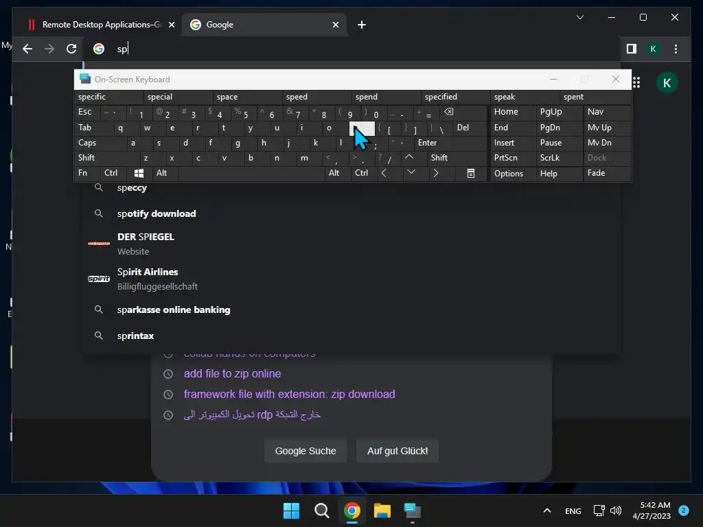Toggle the Nav key on On-Screen Keyboard
Screen dimensions: 703x527
(607, 112)
